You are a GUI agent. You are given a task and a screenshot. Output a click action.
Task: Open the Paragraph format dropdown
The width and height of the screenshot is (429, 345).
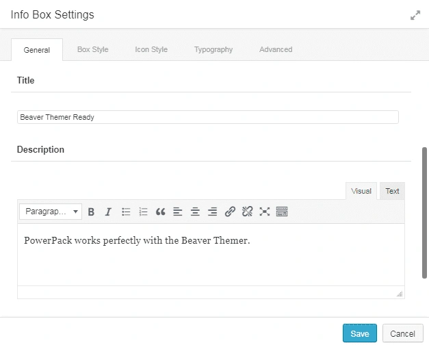coord(51,212)
